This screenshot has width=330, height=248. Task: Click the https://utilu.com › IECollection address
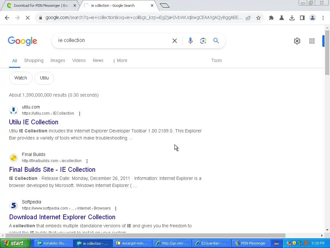pos(48,113)
